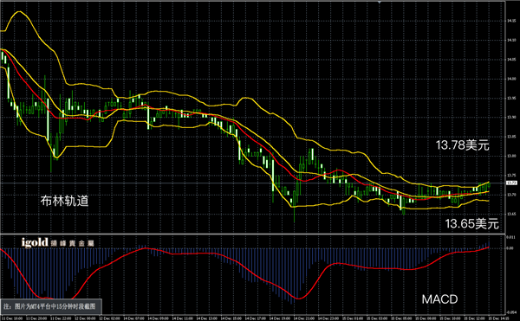Click the lowest candle wick near 14 Dec 21:00
The width and height of the screenshot is (520, 321).
click(x=294, y=218)
